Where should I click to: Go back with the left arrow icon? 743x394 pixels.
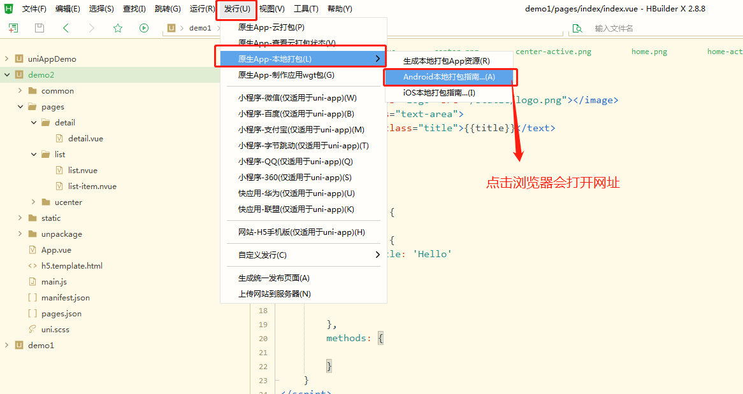coord(66,28)
